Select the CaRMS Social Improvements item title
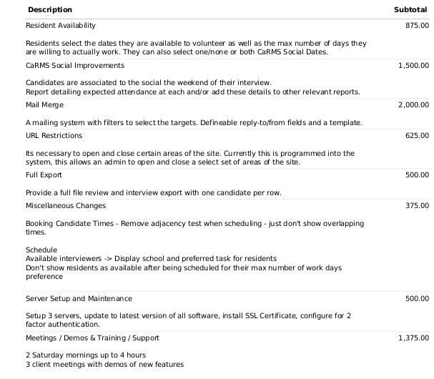 coord(75,65)
